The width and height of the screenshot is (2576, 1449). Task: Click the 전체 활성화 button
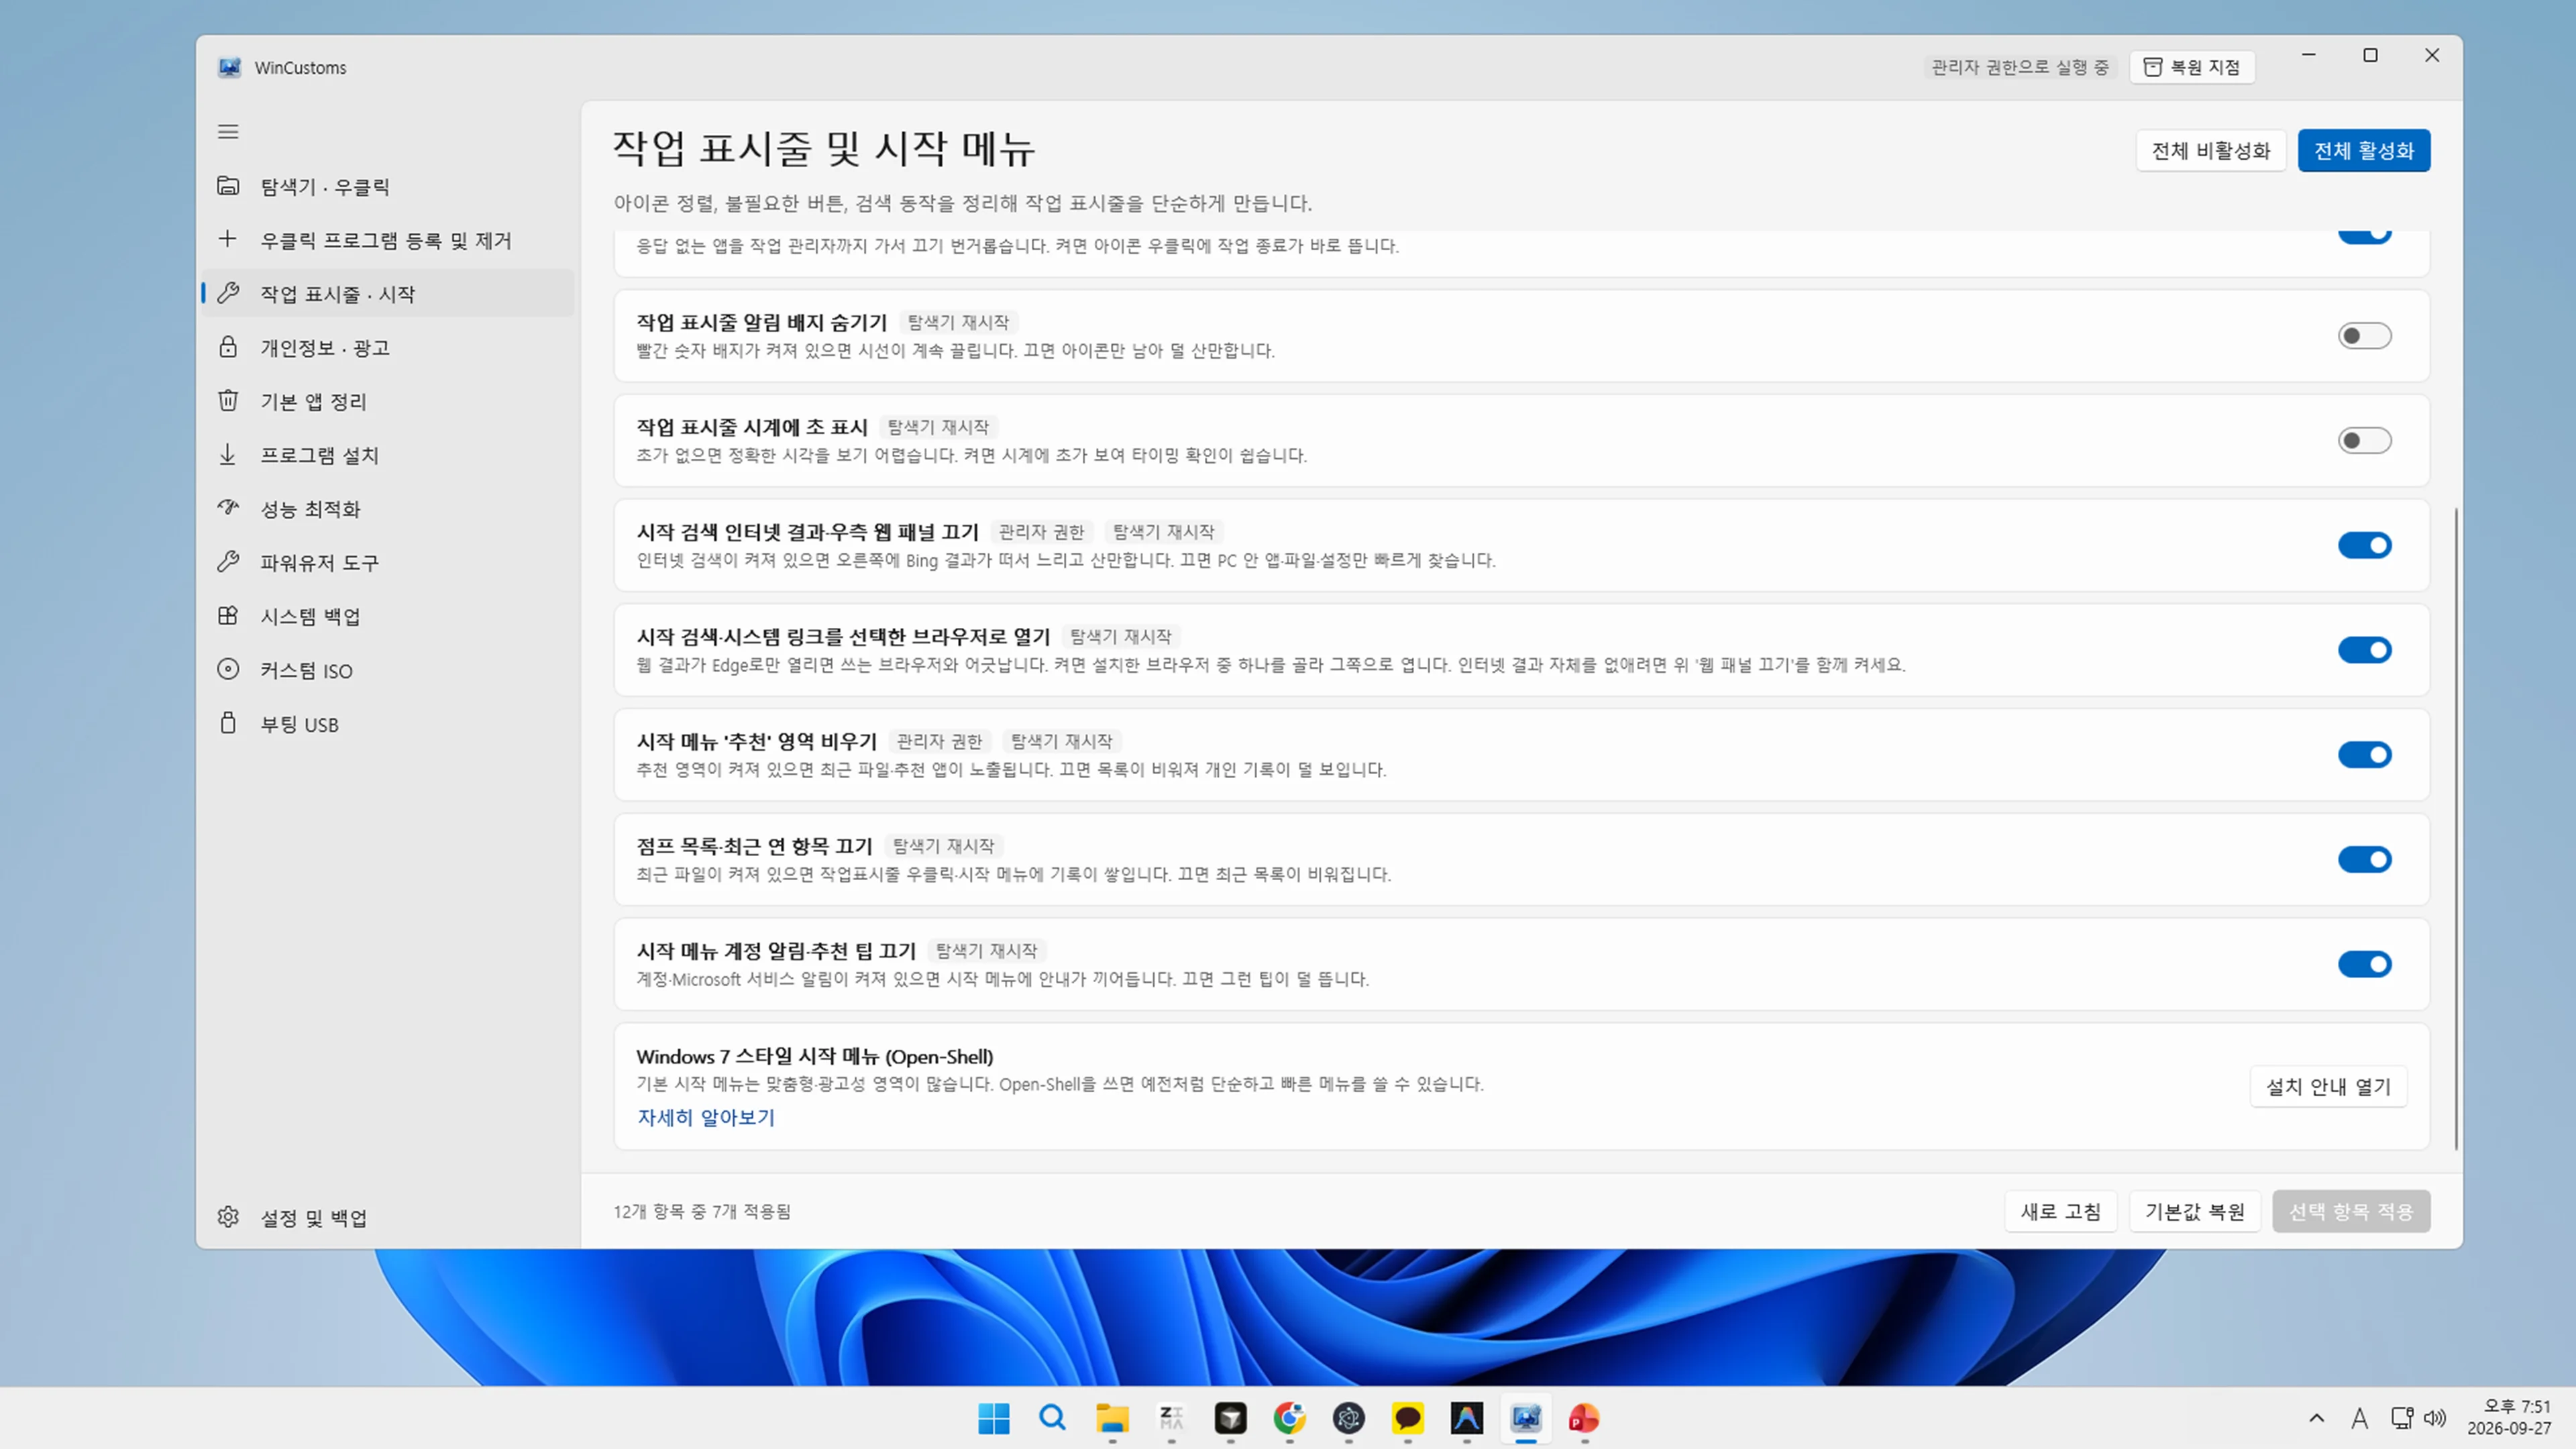(2363, 151)
